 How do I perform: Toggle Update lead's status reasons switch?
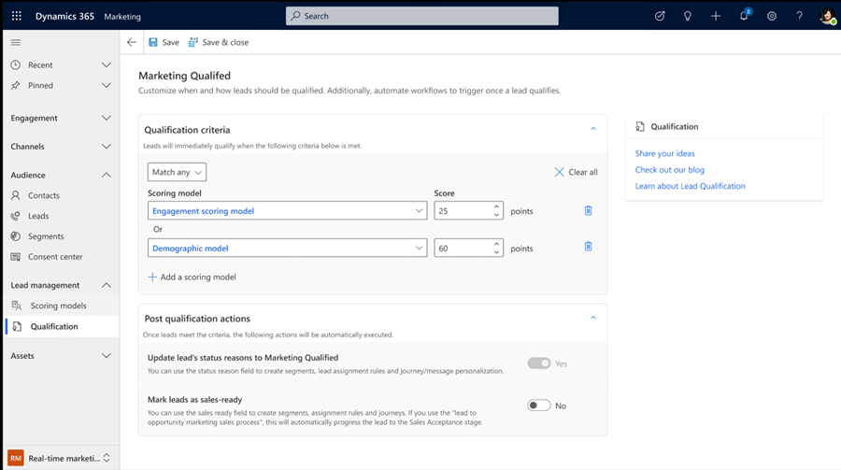539,363
